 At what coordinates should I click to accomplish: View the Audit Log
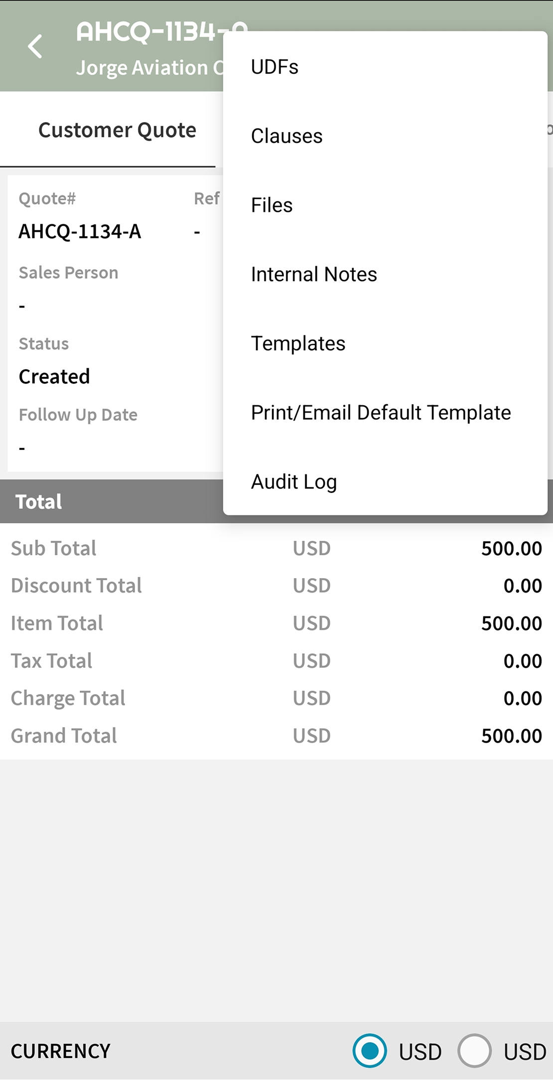tap(294, 482)
